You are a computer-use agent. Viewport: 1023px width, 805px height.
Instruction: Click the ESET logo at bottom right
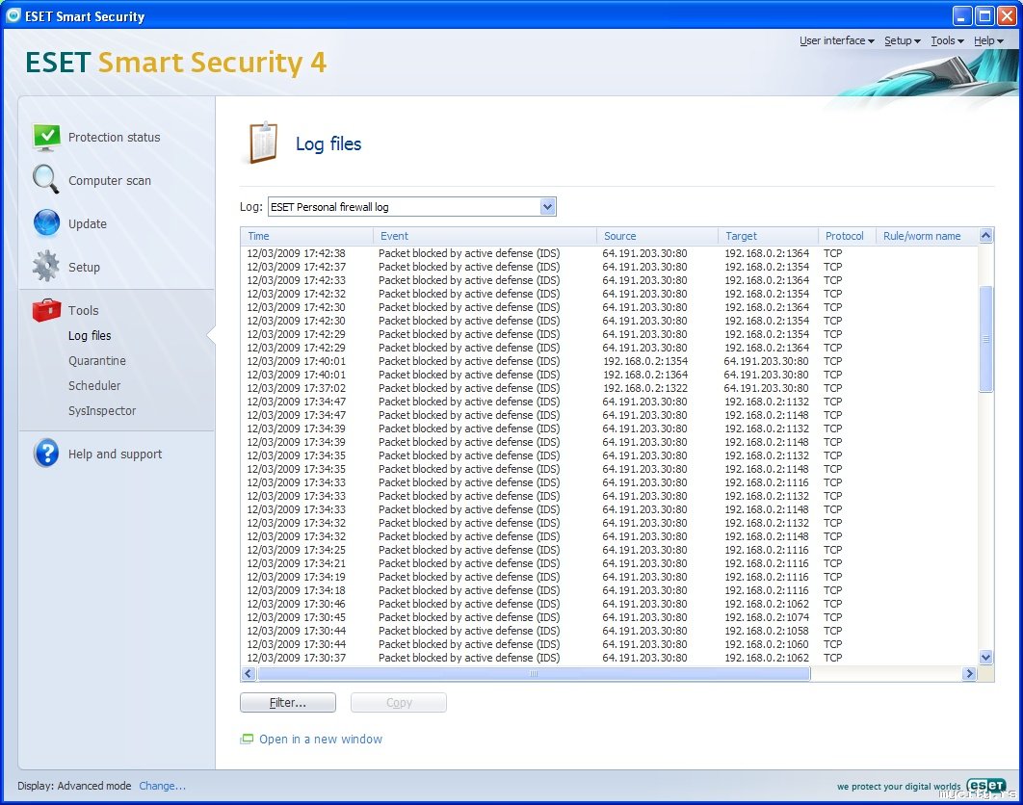tap(985, 786)
